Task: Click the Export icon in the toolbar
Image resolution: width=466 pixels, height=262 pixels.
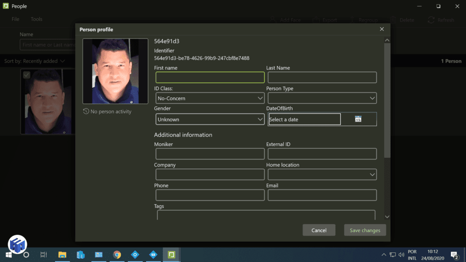Action: coord(316,20)
